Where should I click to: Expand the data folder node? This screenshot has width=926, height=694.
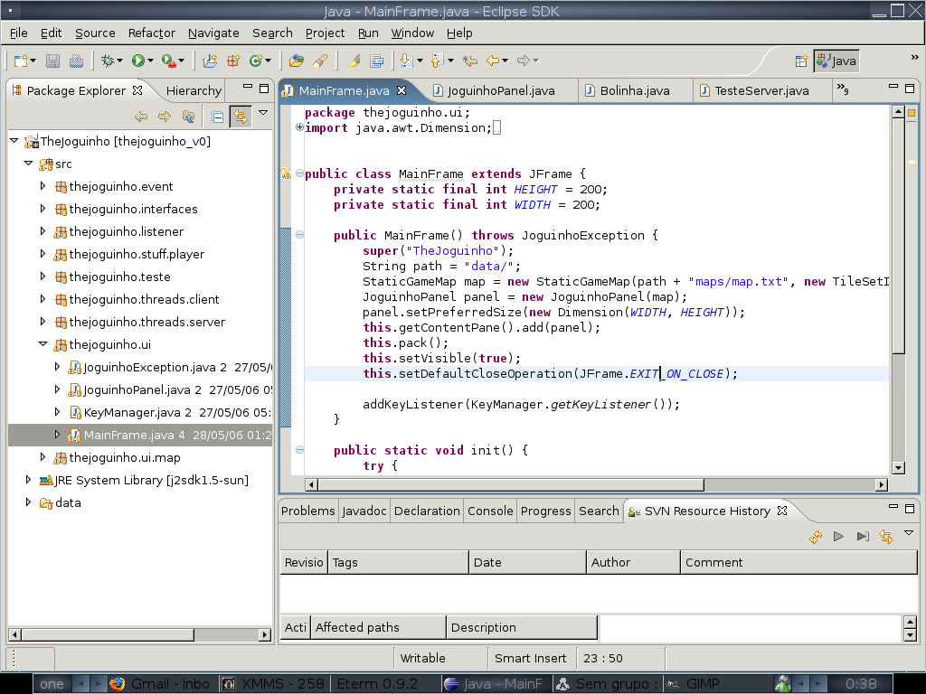[28, 502]
